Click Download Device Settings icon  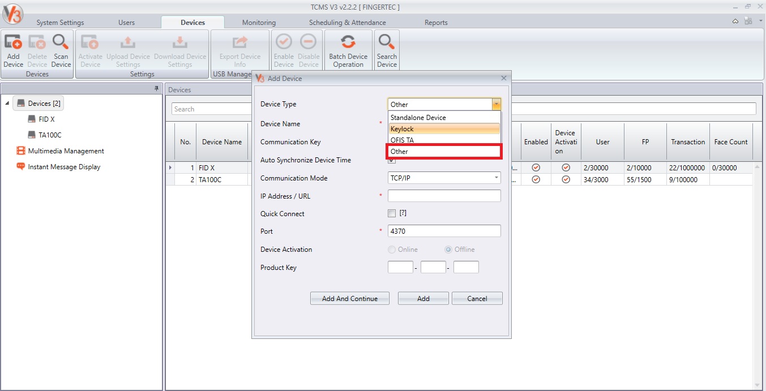pyautogui.click(x=180, y=50)
